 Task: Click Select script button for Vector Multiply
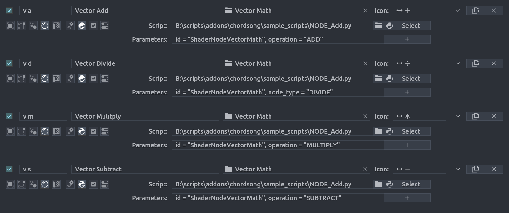(x=407, y=131)
